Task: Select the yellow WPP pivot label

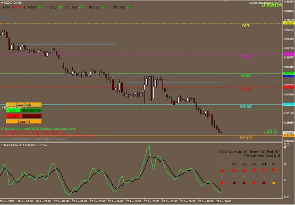Action: 246,25
